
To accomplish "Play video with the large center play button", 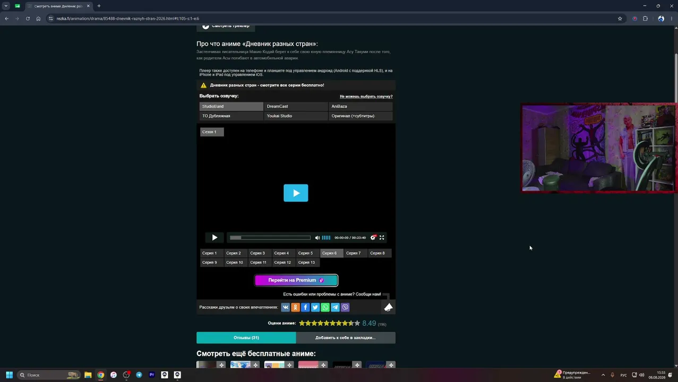I will coord(296,193).
